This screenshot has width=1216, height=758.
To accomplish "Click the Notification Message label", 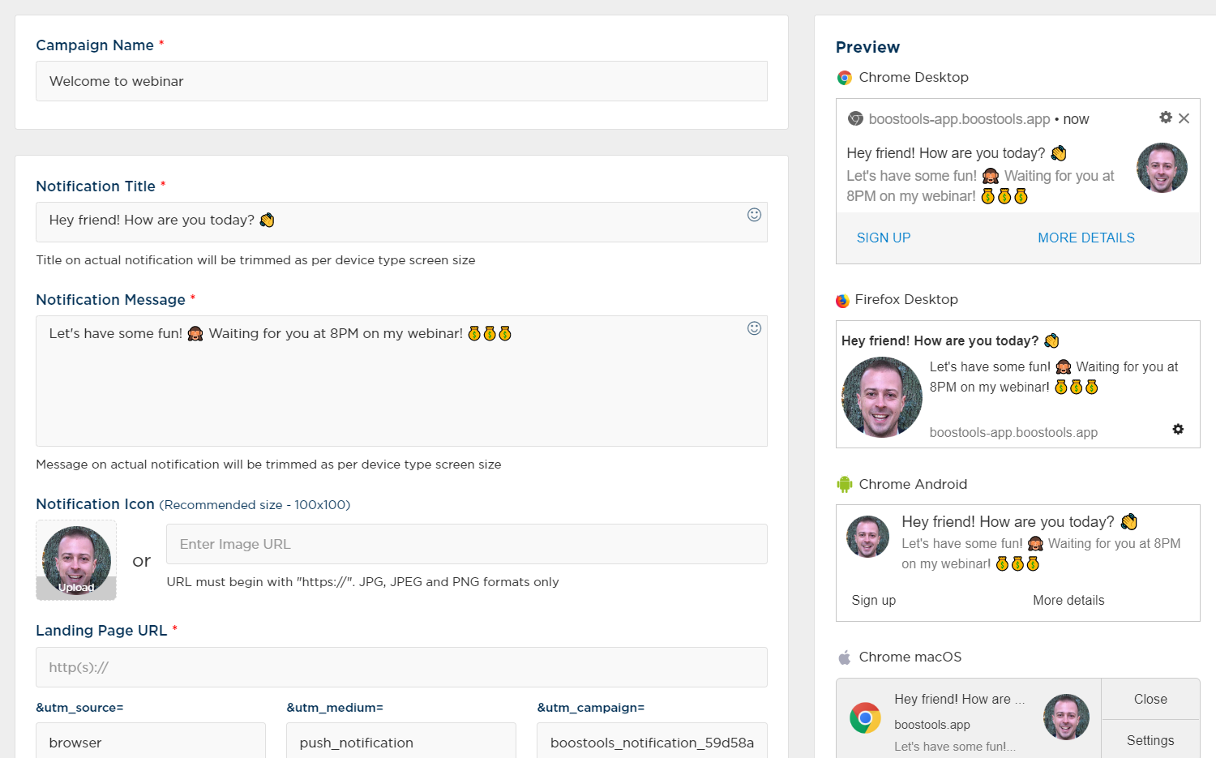I will point(110,300).
